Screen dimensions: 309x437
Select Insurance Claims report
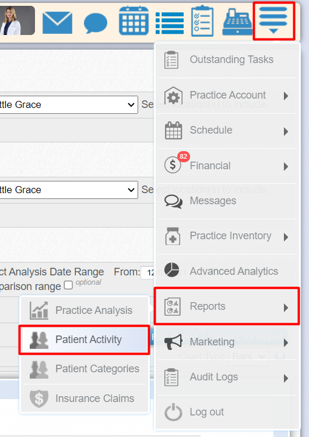pyautogui.click(x=85, y=398)
